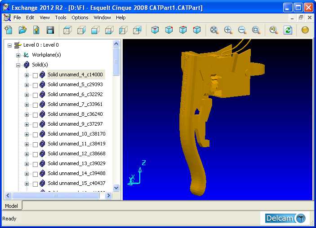The width and height of the screenshot is (316, 228).
Task: Click the zoom to box icon
Action: [256, 30]
